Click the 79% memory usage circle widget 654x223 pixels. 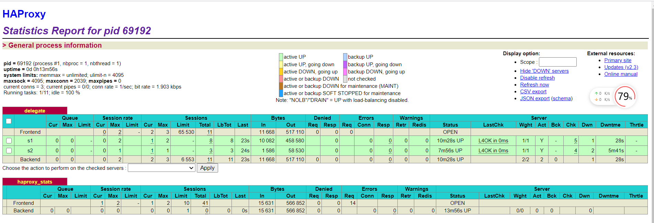coord(625,96)
